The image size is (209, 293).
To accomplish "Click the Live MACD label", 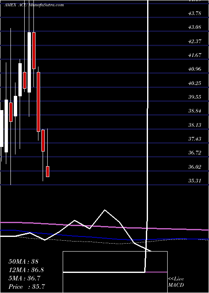I will (x=176, y=282).
